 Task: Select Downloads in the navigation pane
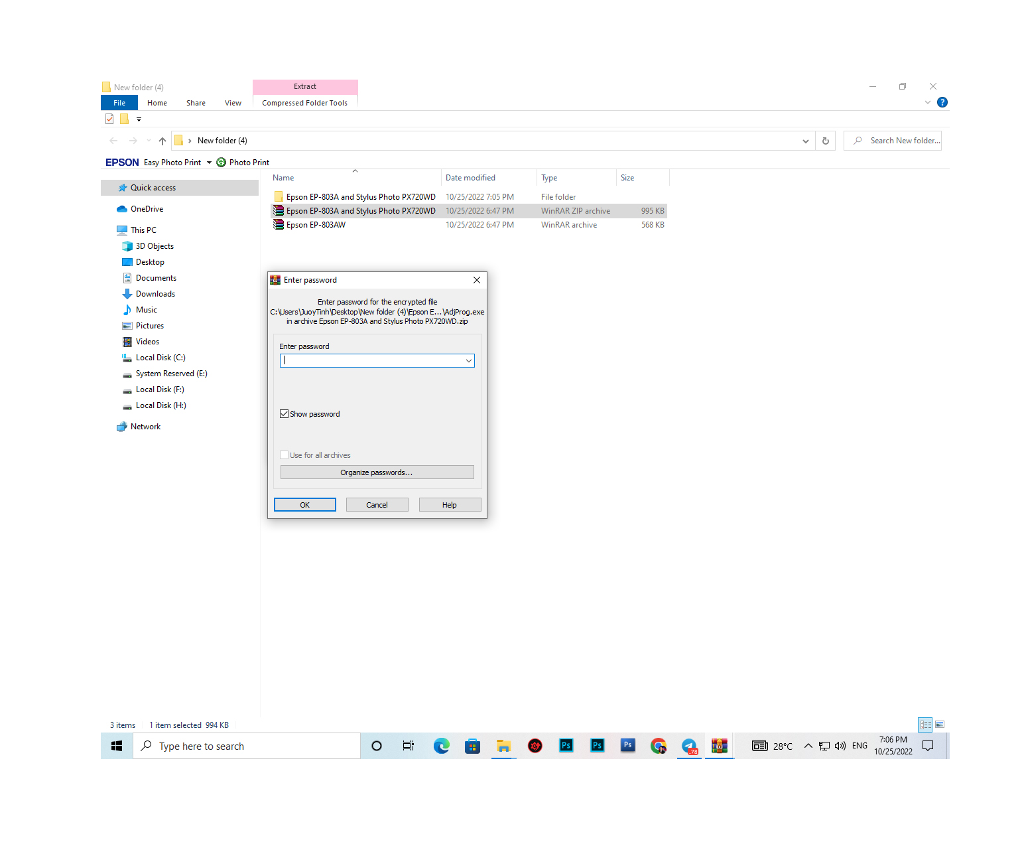pyautogui.click(x=155, y=294)
